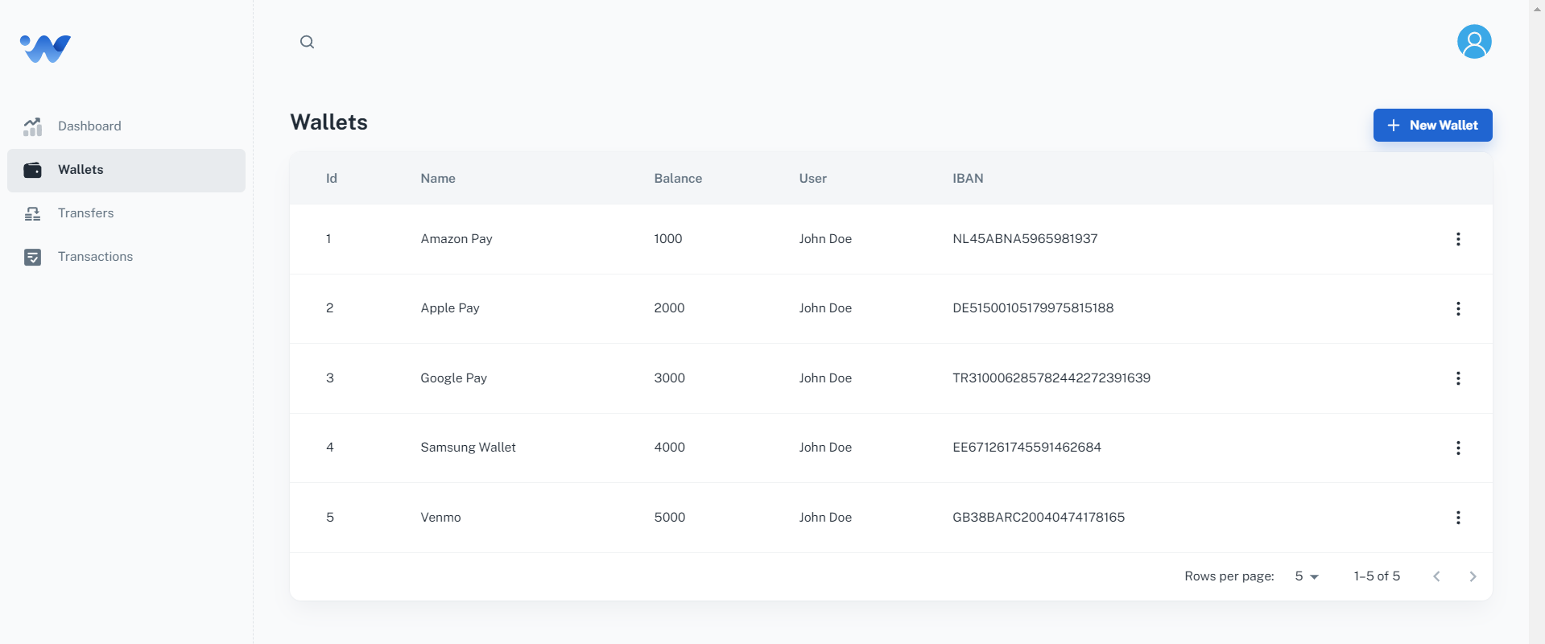Select the Samsung Wallet name cell

coord(469,448)
